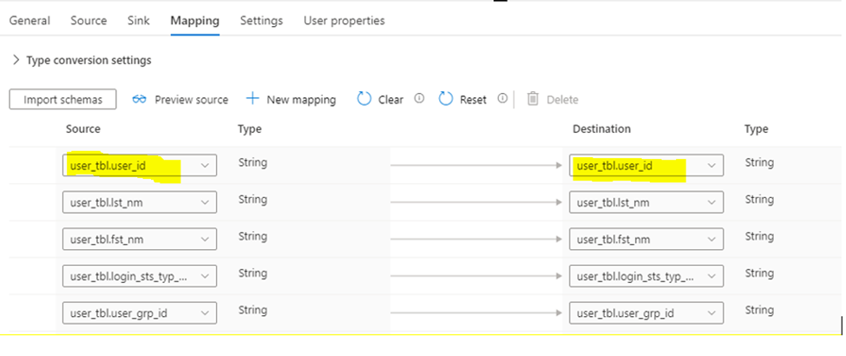Switch to the General tab
846x356 pixels.
coord(30,20)
